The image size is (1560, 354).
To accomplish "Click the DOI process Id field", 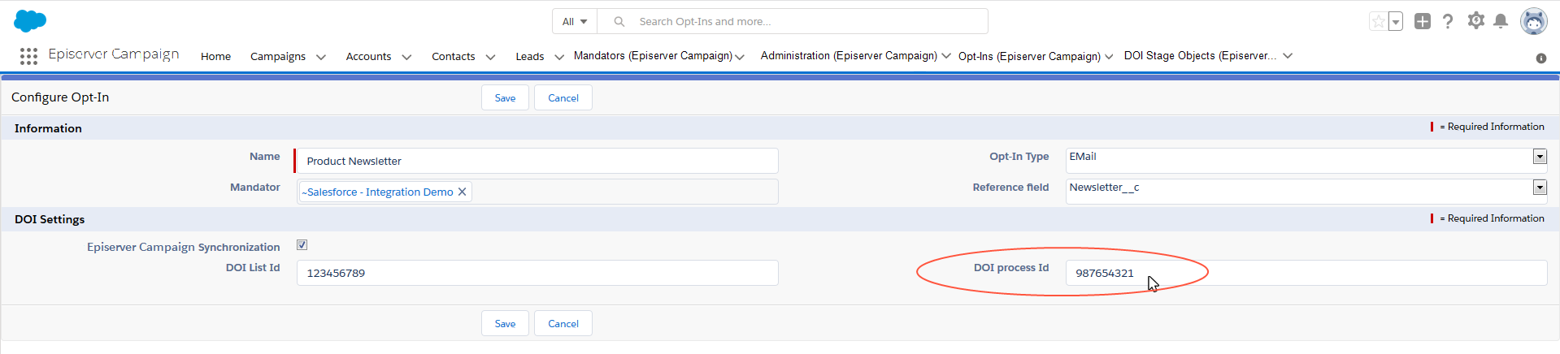I will [x=1306, y=273].
